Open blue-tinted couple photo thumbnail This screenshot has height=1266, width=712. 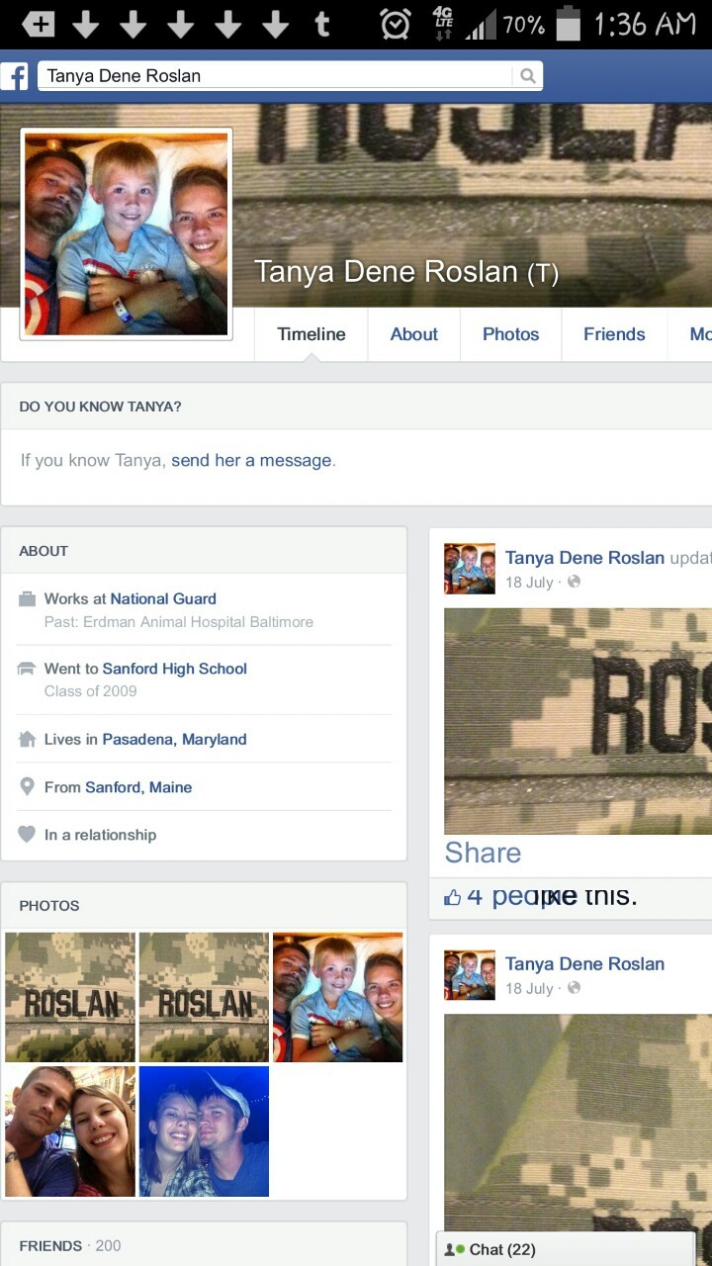(x=204, y=1131)
